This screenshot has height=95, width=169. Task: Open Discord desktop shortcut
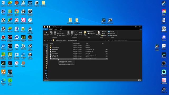coord(164,38)
